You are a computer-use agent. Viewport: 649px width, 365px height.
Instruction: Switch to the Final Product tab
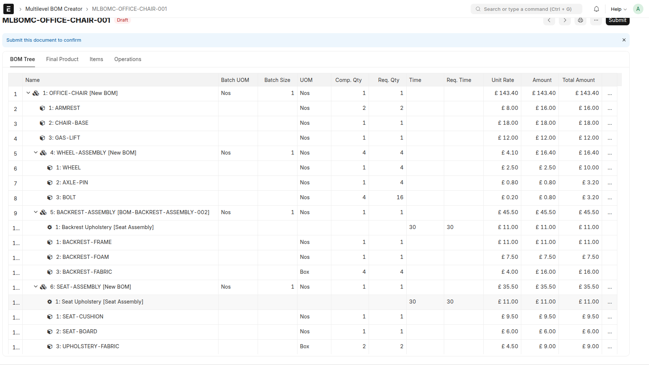pyautogui.click(x=62, y=59)
